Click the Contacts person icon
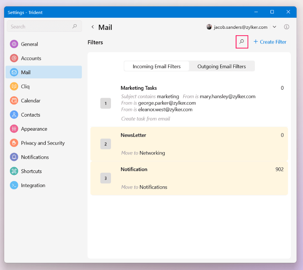 [x=14, y=115]
